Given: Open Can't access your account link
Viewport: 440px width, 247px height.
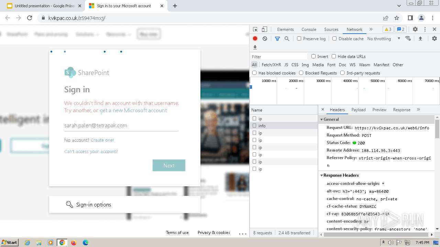Looking at the screenshot, I should (x=91, y=151).
